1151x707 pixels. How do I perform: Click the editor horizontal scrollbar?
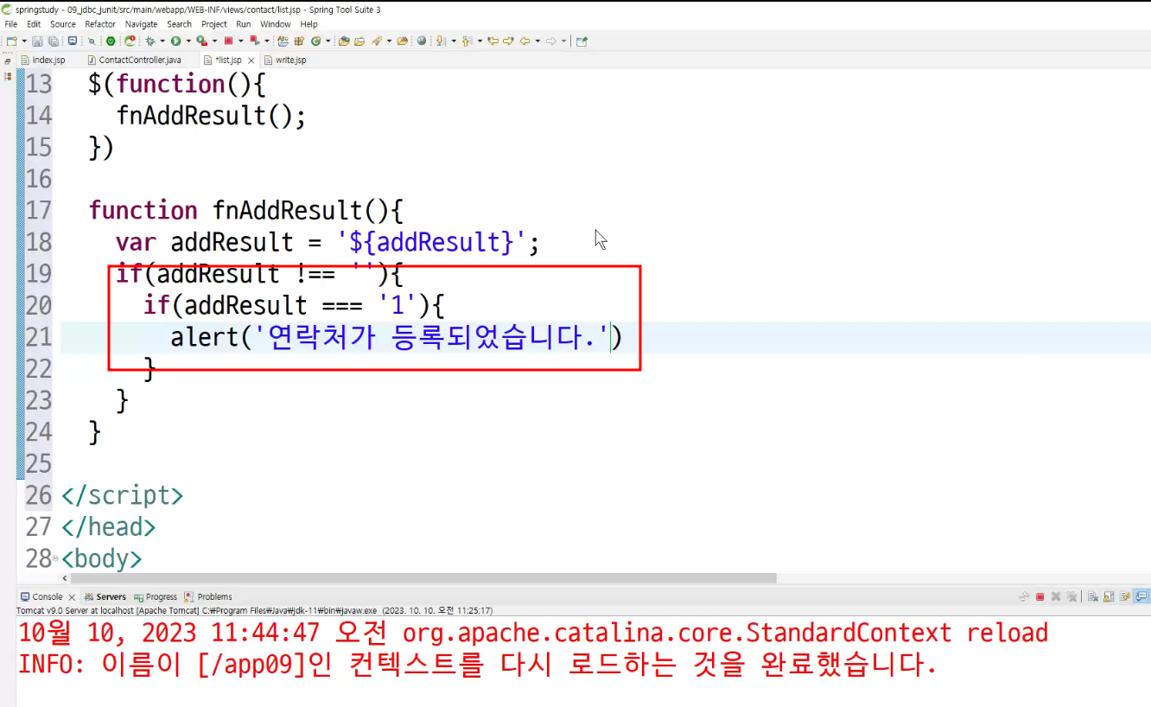423,578
